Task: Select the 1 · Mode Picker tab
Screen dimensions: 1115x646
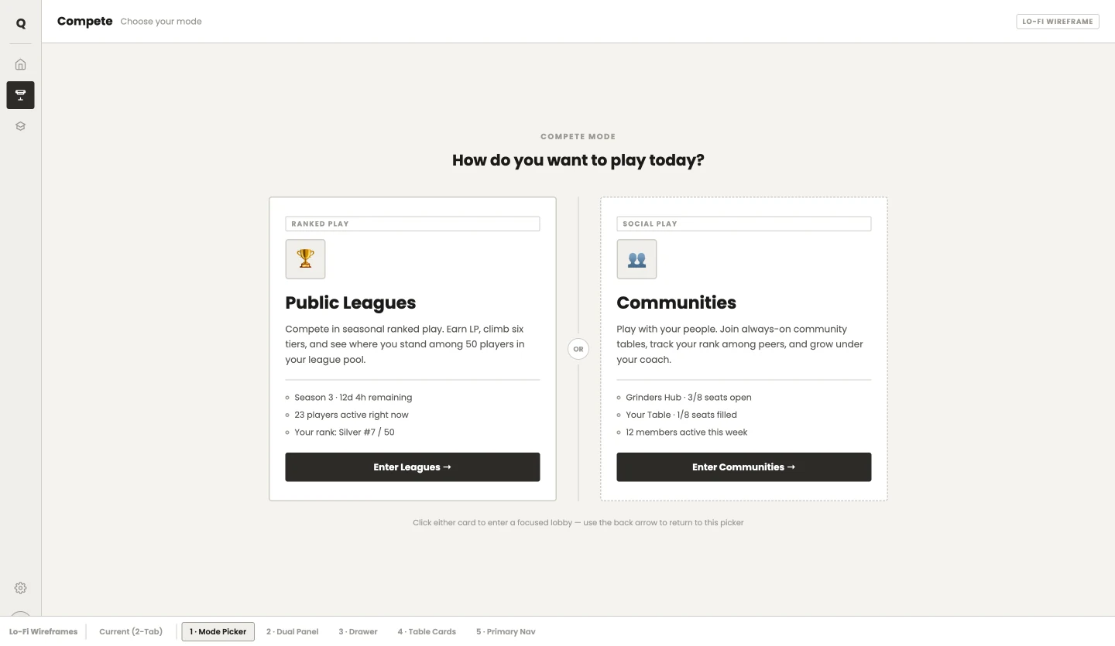Action: (x=218, y=631)
